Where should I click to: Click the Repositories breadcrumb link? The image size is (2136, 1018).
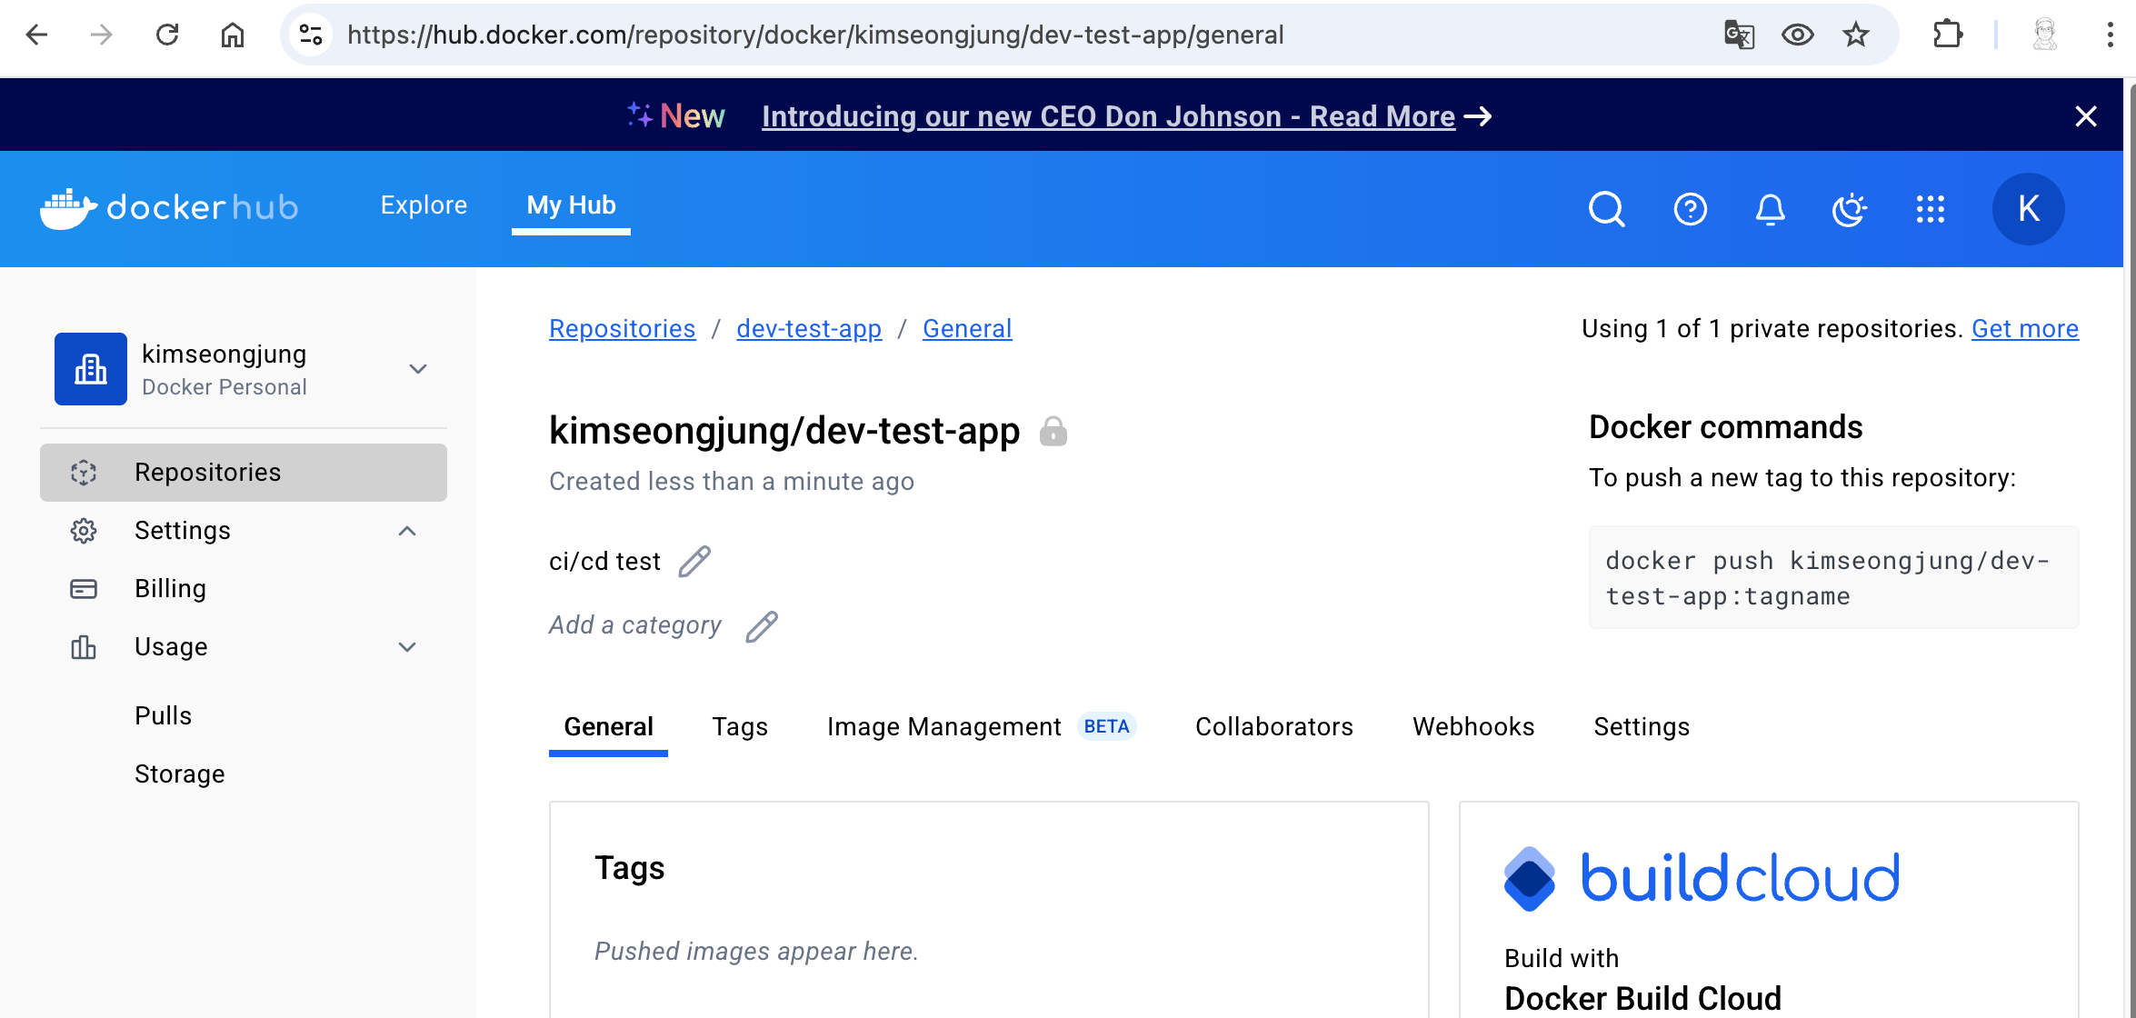(623, 329)
